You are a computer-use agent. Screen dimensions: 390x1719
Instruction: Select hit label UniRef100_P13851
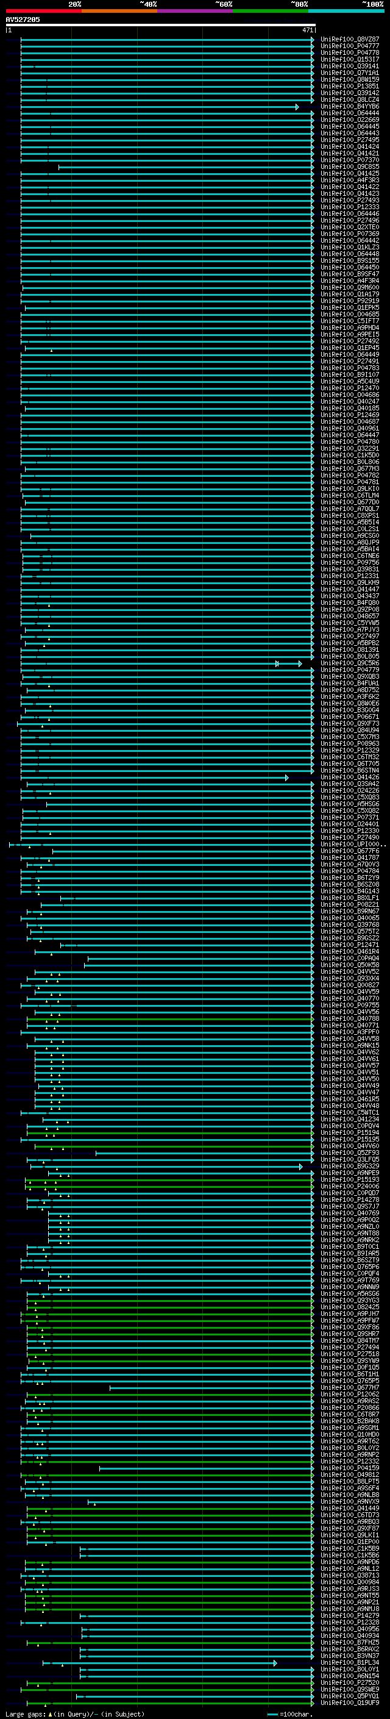point(350,86)
